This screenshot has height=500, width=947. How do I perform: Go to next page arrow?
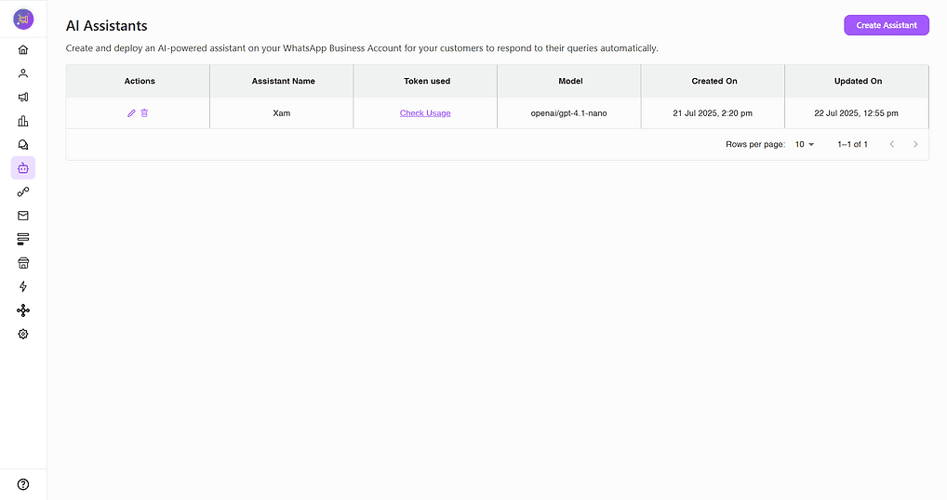[x=915, y=144]
